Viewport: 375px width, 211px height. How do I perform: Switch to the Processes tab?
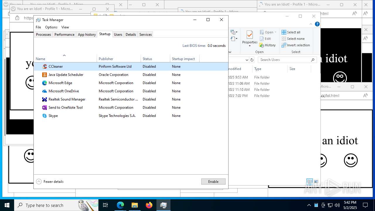tap(43, 35)
